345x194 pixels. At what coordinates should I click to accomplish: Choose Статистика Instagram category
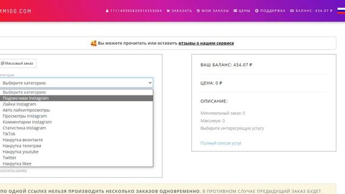(x=77, y=128)
